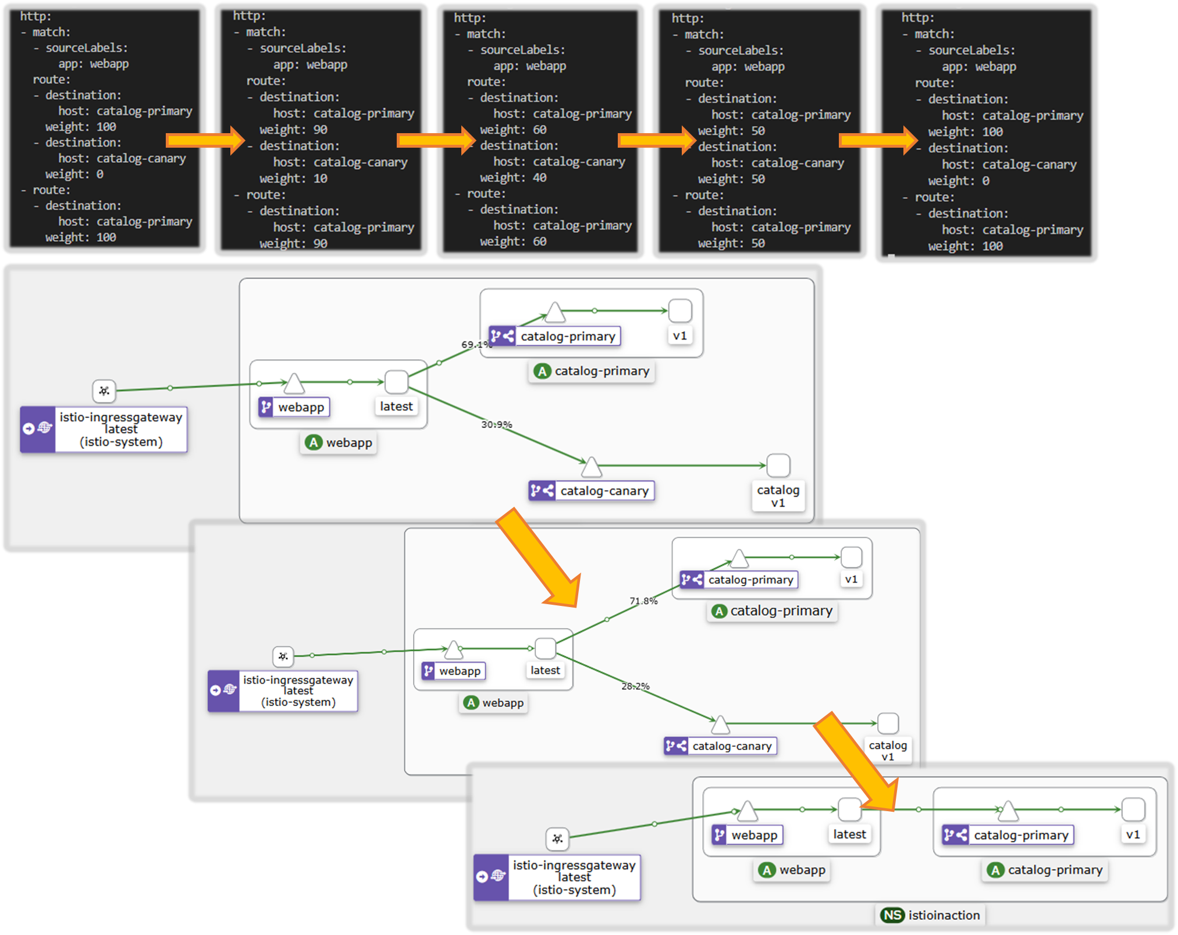This screenshot has height=935, width=1178.
Task: Click catalog-primary service triangle in istioinaction graph
Action: point(1008,811)
